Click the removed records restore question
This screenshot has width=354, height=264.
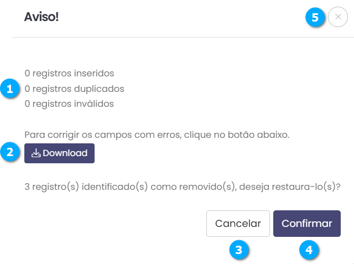(x=182, y=187)
